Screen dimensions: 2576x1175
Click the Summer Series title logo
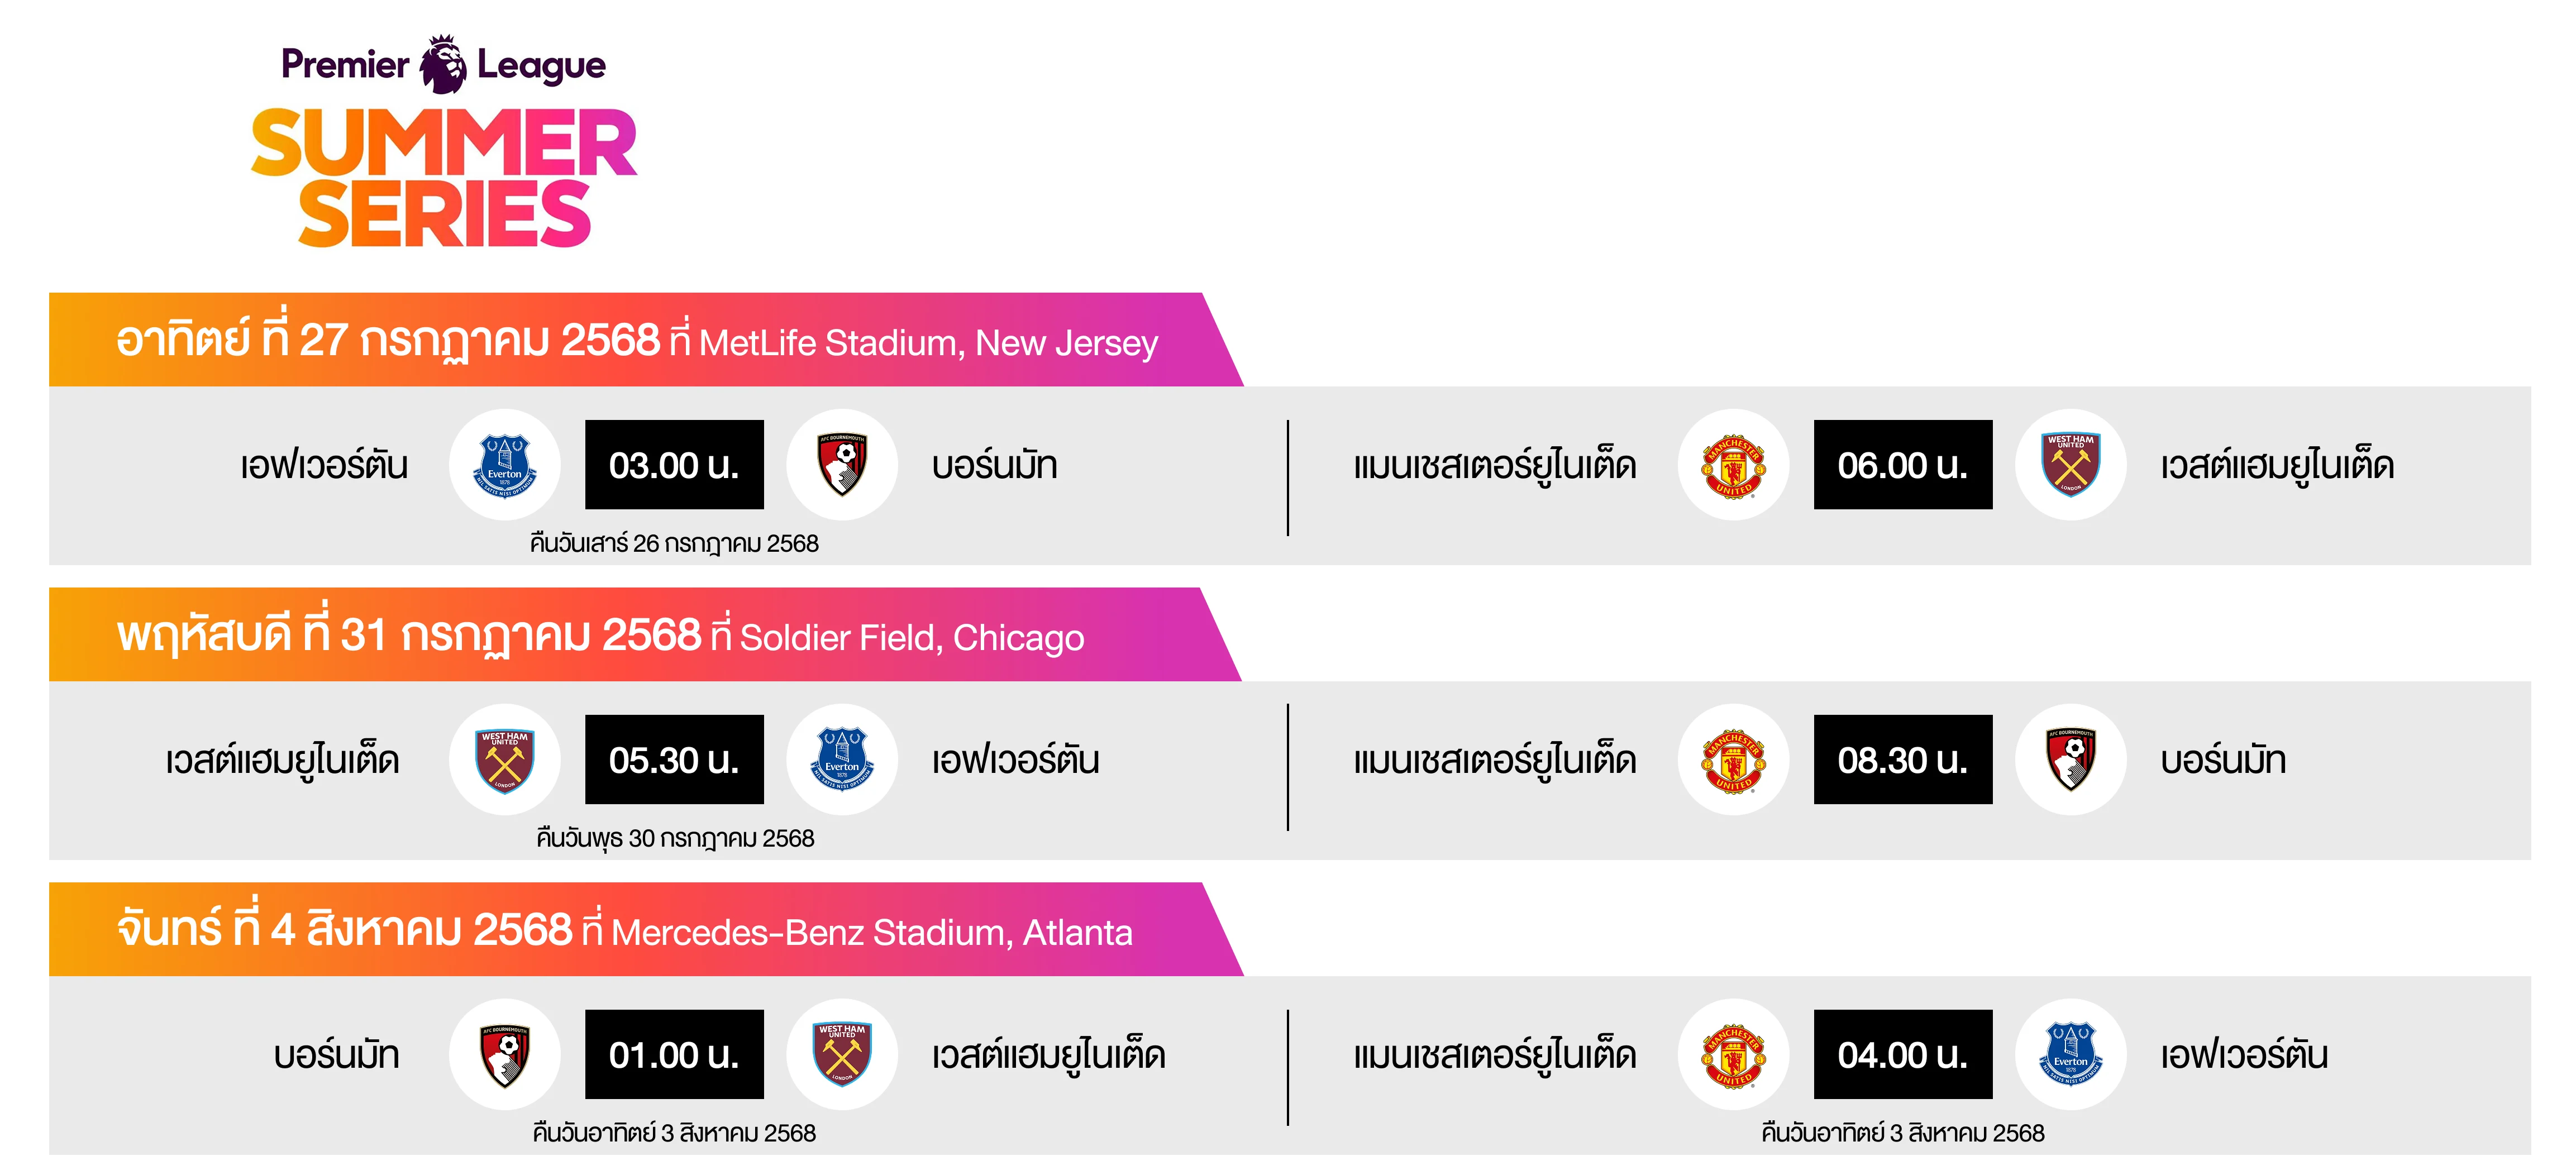pos(444,178)
